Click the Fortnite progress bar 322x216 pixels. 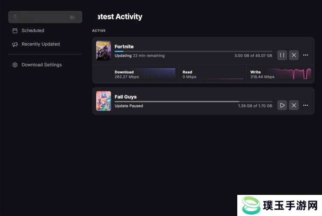point(194,51)
